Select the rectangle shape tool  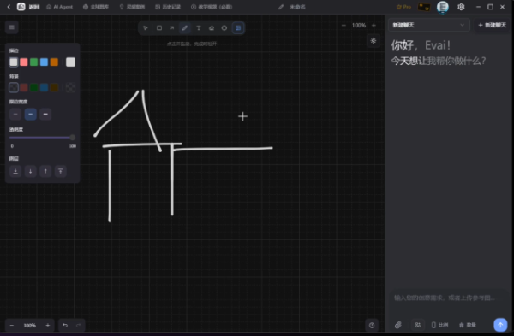159,28
